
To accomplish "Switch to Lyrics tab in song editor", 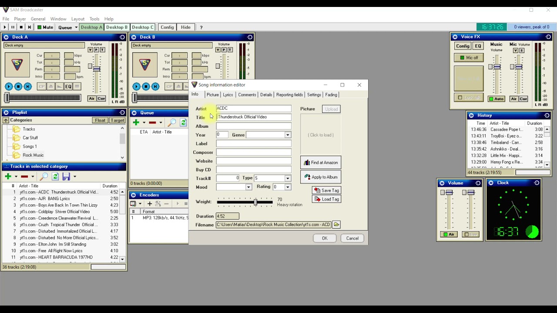I will click(228, 95).
